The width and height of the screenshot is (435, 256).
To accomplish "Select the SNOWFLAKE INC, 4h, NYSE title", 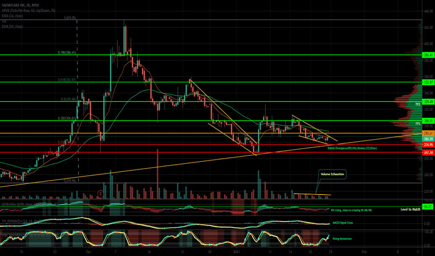I will pyautogui.click(x=21, y=5).
